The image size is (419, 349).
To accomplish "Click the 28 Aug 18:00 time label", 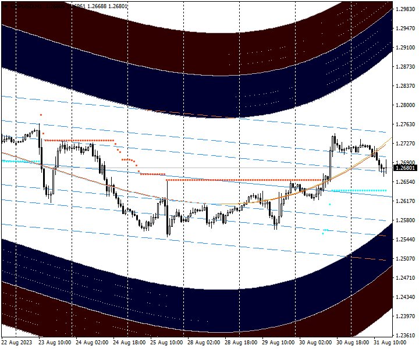I will pyautogui.click(x=241, y=343).
